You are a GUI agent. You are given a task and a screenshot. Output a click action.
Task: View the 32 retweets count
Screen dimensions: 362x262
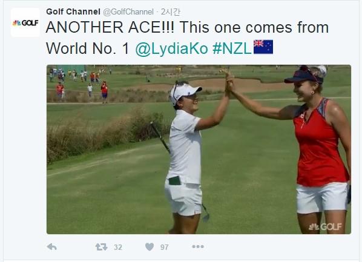(118, 247)
